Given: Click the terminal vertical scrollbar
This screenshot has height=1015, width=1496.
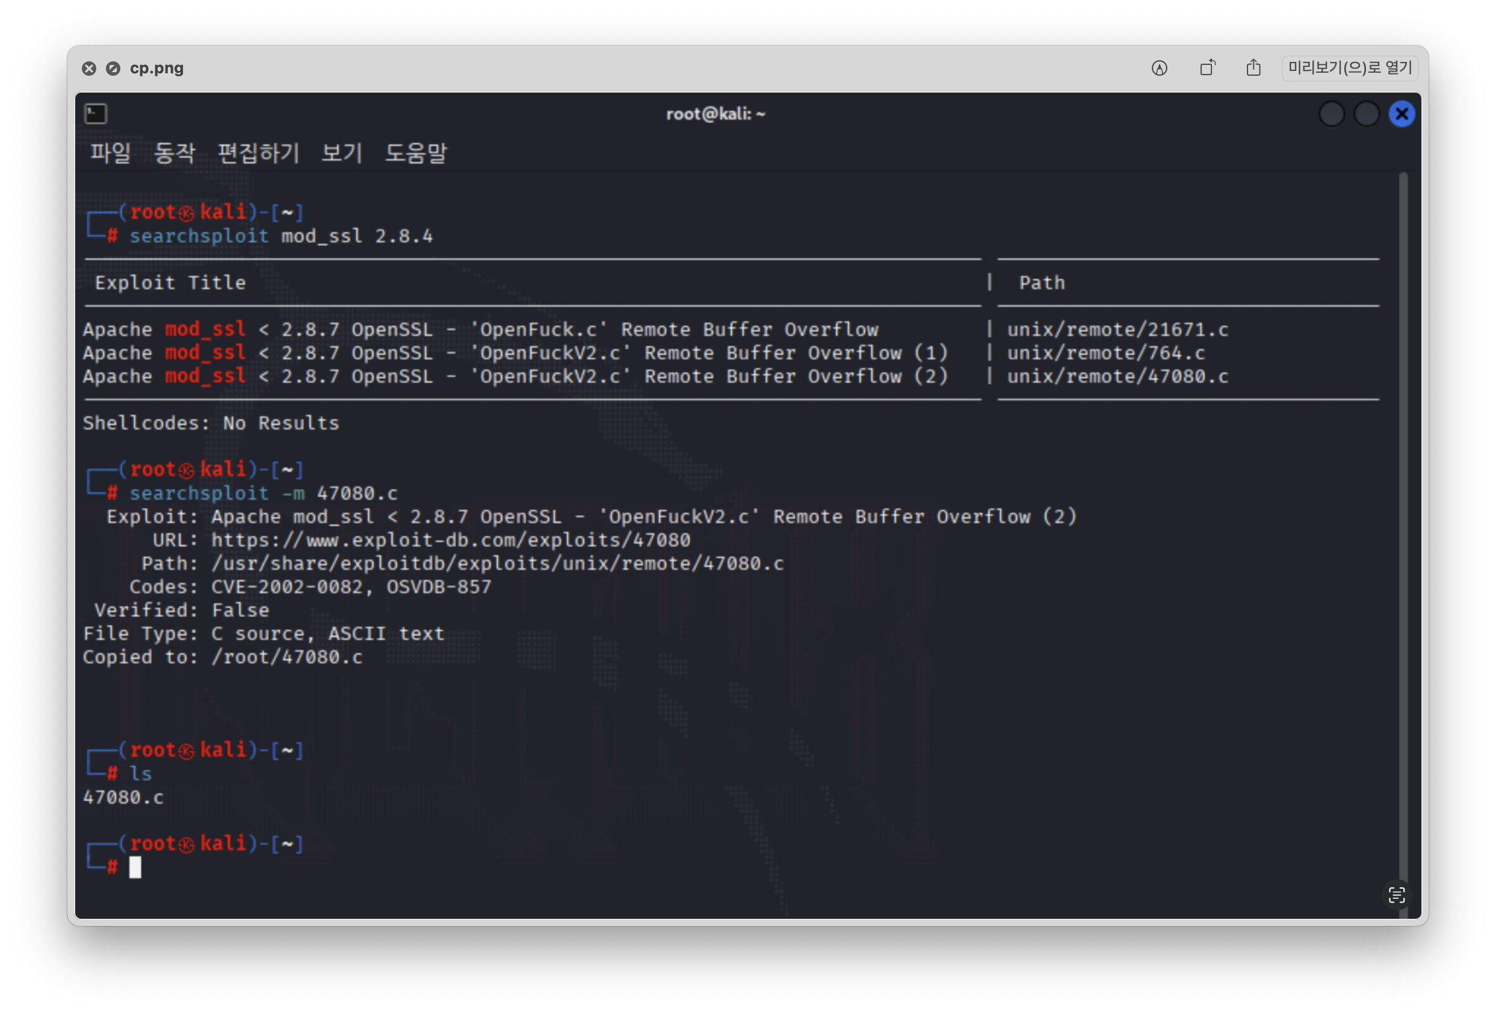Looking at the screenshot, I should coord(1403,515).
